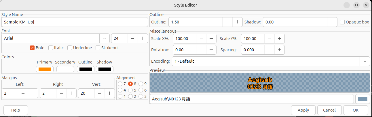Click the font size 24 field
The height and width of the screenshot is (117, 372).
(119, 38)
